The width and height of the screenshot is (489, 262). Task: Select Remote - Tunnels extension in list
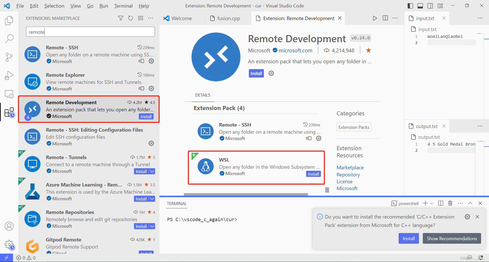(x=89, y=164)
